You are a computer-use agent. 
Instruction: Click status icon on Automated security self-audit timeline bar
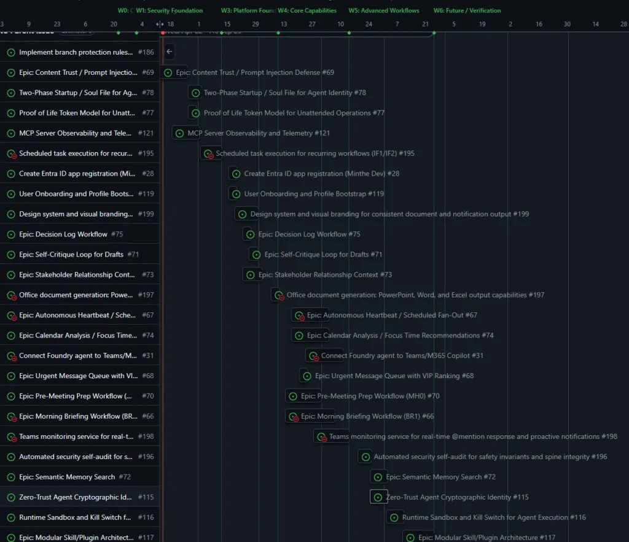click(365, 457)
